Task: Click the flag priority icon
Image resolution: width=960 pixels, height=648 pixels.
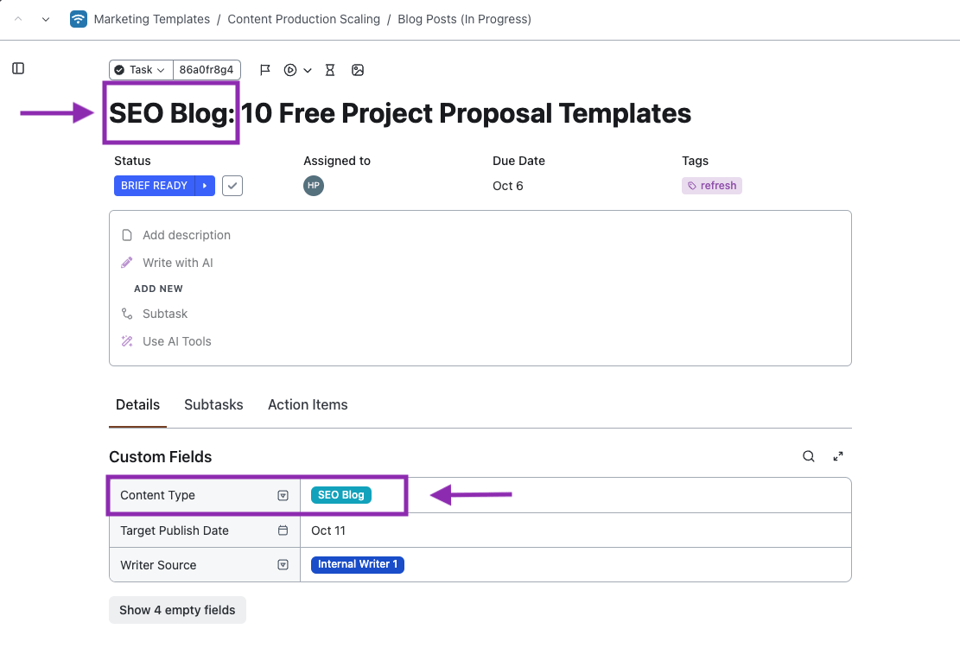Action: pos(265,70)
